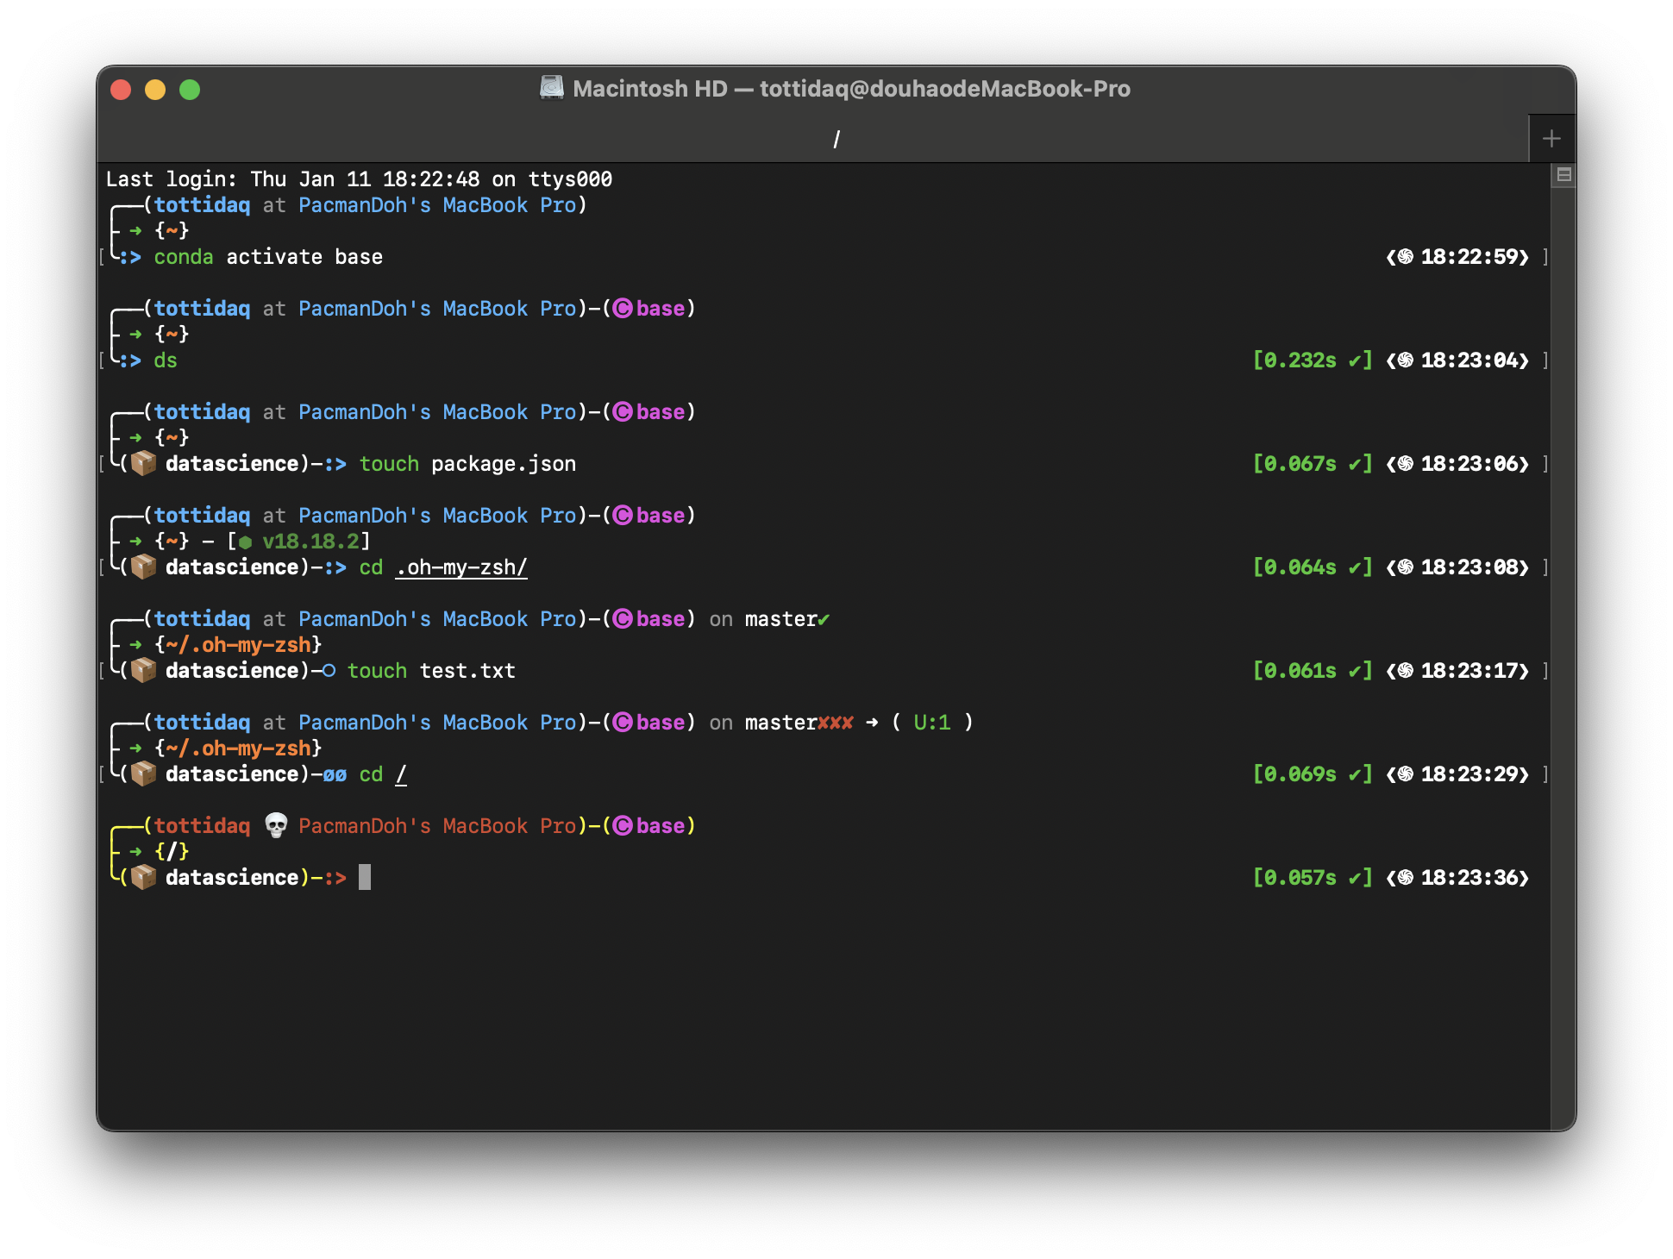Click the package box icon on the cursor line
This screenshot has height=1259, width=1673.
tap(143, 877)
